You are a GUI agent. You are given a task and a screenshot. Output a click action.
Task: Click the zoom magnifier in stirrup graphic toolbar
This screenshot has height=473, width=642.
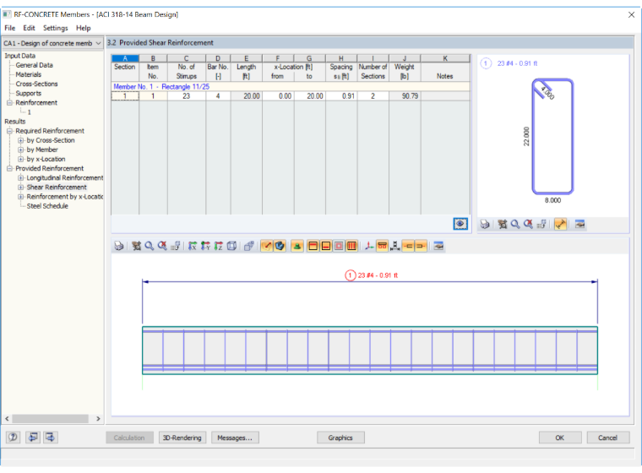click(x=515, y=225)
